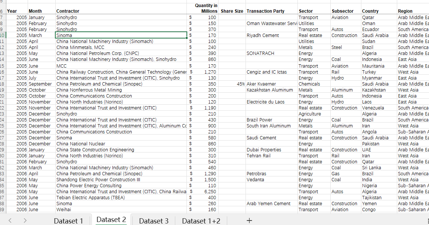This screenshot has width=429, height=225.
Task: Click the Tajikistan country cell
Action: (379, 198)
